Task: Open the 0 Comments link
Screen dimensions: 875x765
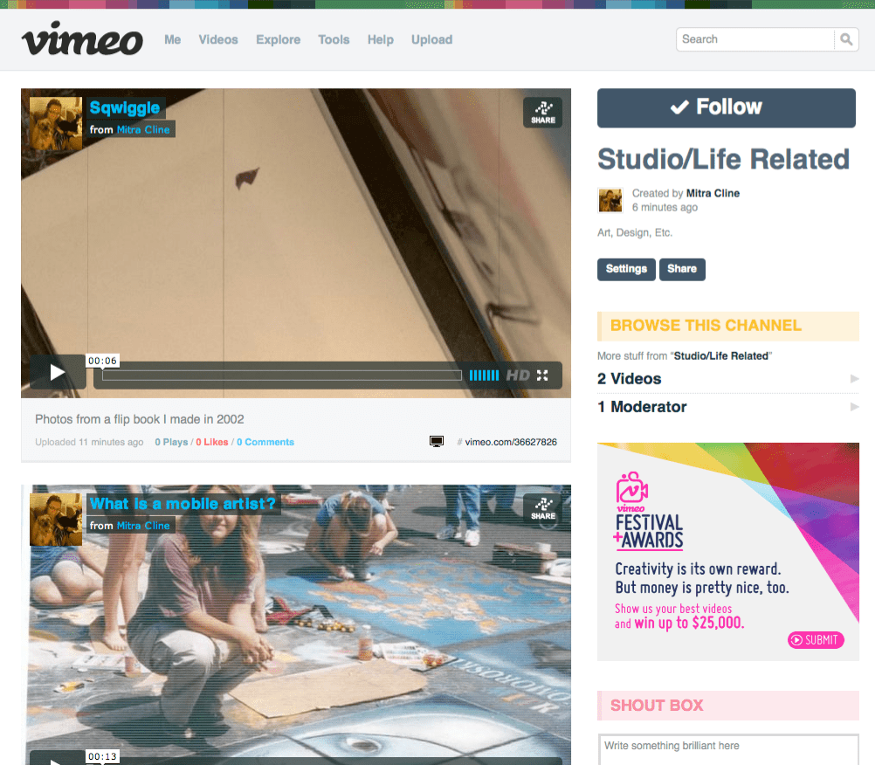Action: tap(265, 442)
